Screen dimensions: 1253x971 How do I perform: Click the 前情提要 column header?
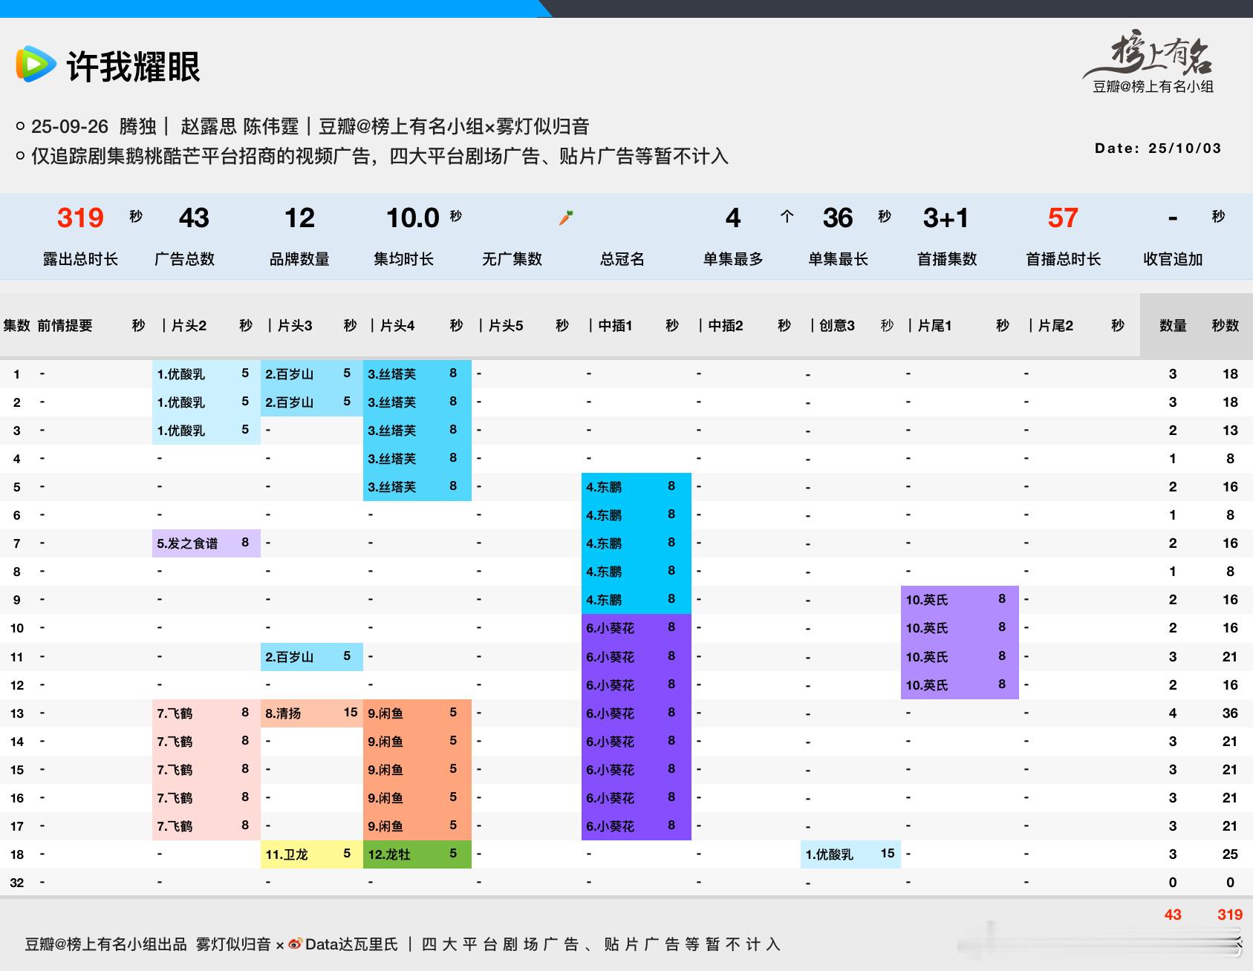coord(65,325)
